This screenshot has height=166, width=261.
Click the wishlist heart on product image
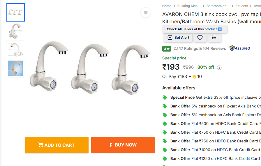coord(146,13)
